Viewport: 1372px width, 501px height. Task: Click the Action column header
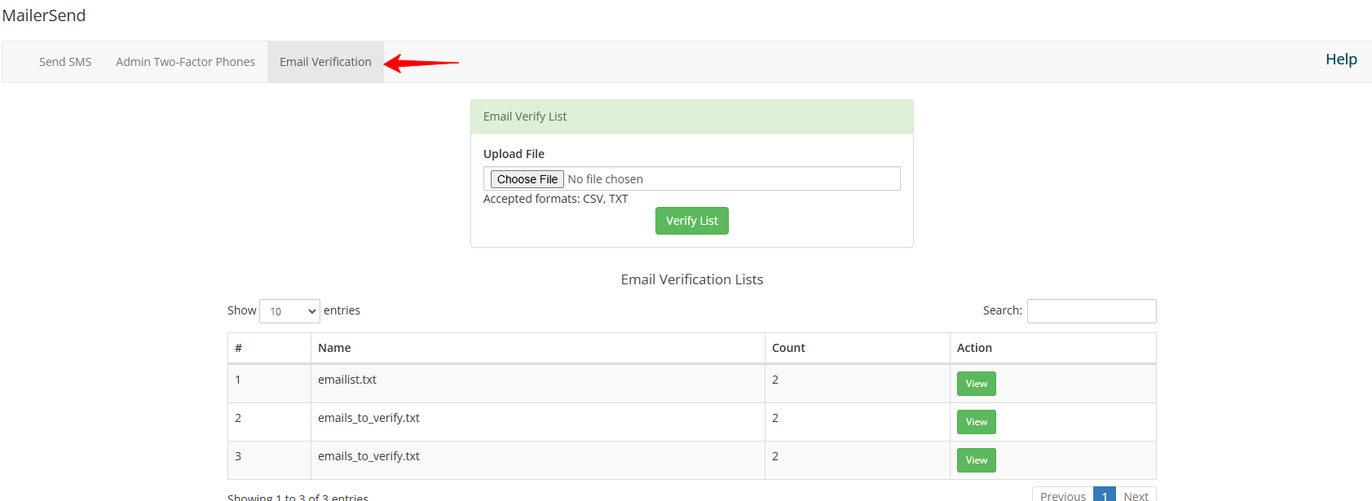[1053, 348]
